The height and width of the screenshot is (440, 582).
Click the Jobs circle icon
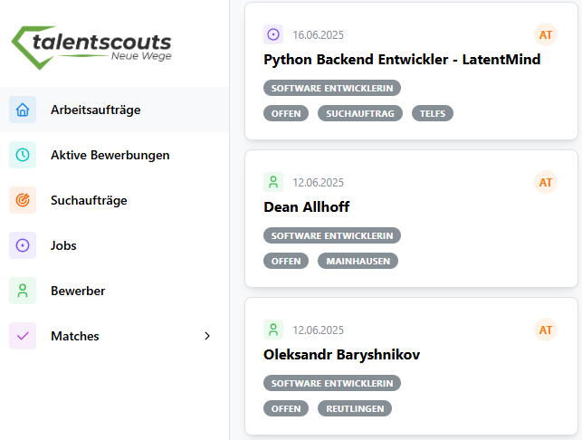click(x=23, y=245)
